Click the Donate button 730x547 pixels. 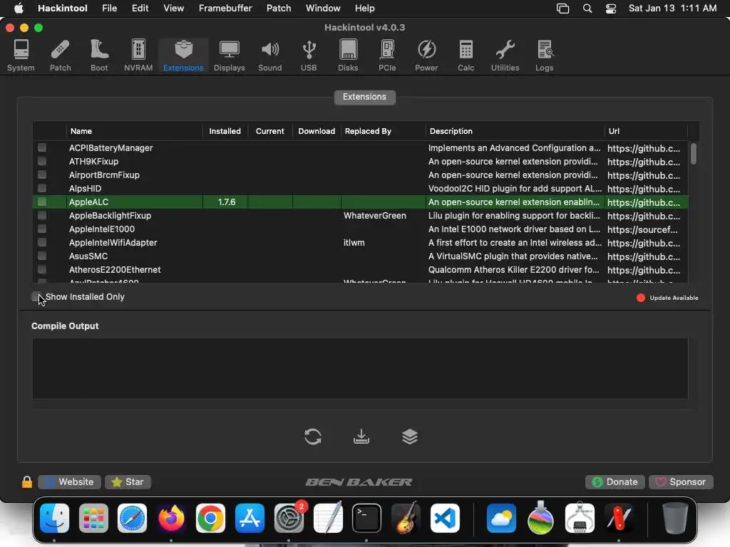pos(615,482)
